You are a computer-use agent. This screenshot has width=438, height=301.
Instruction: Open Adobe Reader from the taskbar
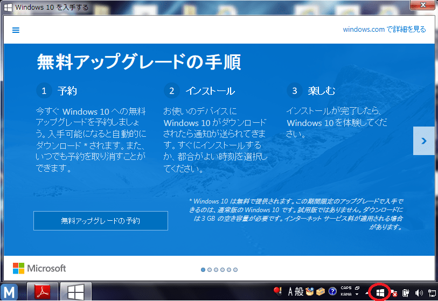point(43,291)
